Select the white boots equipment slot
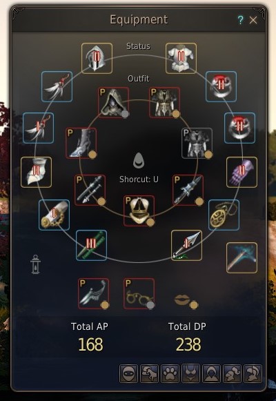The image size is (276, 401). point(36,172)
